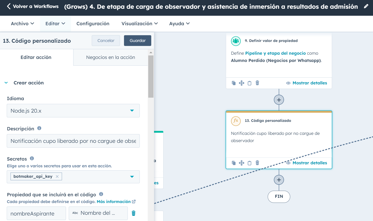The height and width of the screenshot is (221, 373).
Task: Switch to Negocios en la acción tab
Action: [x=110, y=57]
